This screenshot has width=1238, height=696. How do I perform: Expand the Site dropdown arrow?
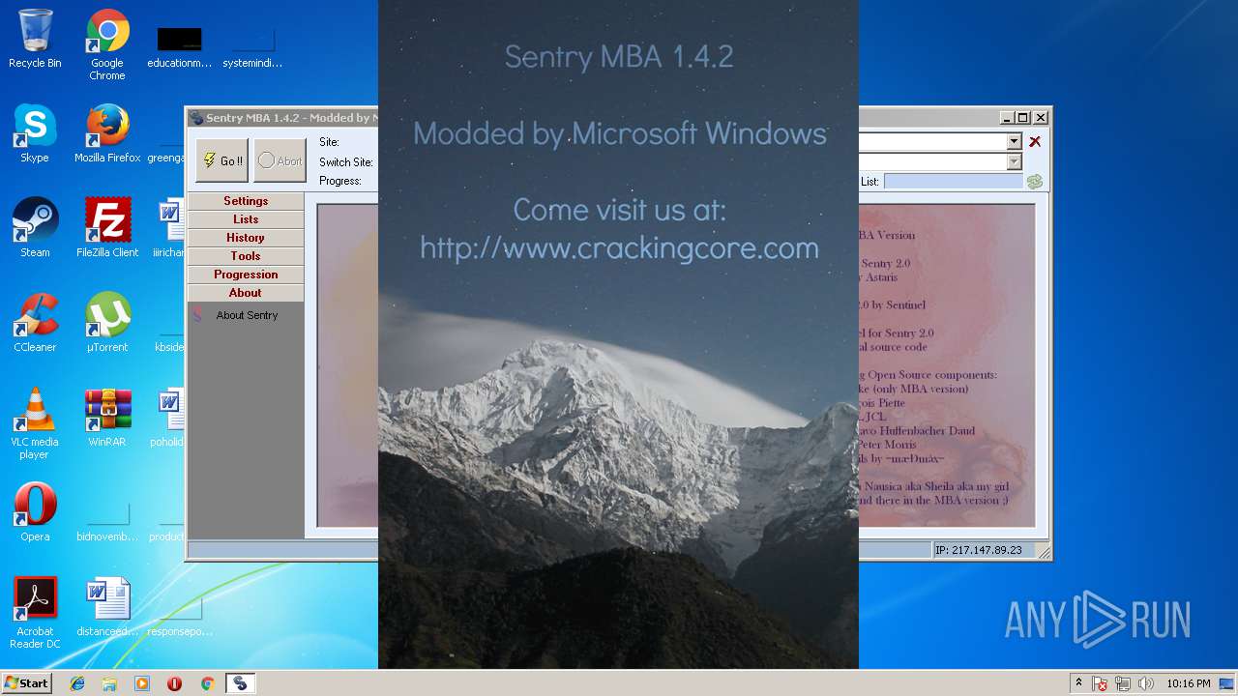coord(1014,141)
